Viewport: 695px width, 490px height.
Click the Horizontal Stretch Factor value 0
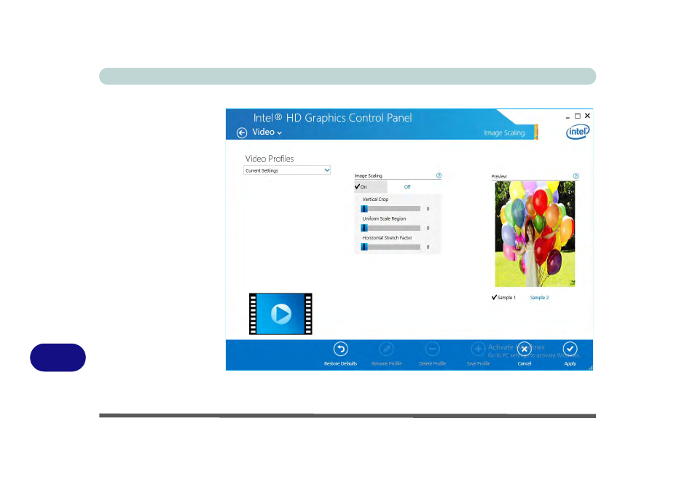(428, 248)
